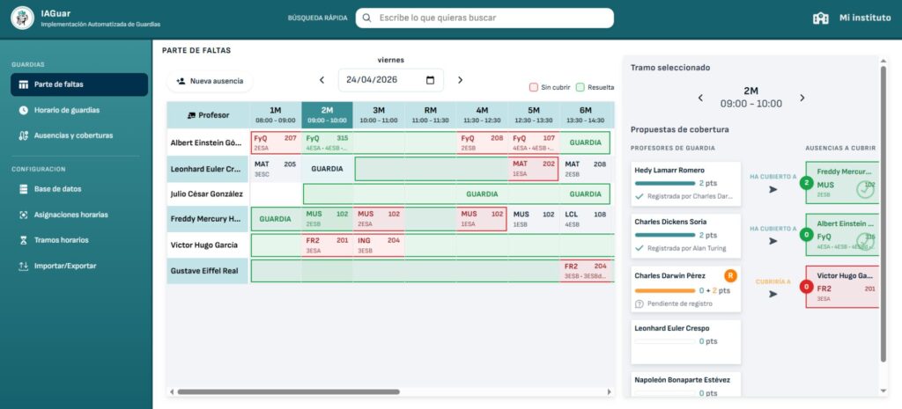Open Horario de guardias menu item

click(x=79, y=110)
